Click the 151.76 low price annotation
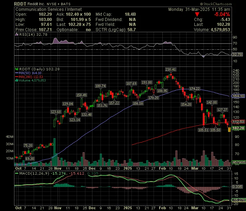The image size is (246, 211). (x=102, y=105)
